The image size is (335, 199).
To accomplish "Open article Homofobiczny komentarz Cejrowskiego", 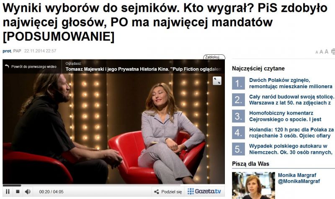I will click(x=285, y=116).
